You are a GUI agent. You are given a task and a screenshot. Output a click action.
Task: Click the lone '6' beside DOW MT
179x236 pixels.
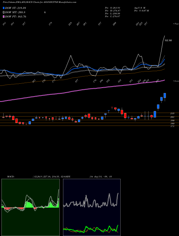point(45,13)
